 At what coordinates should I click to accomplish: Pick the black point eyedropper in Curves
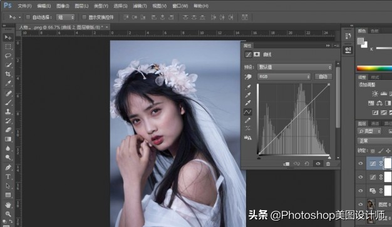click(x=248, y=87)
